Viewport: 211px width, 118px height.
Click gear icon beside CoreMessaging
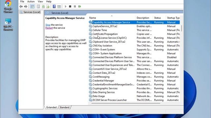coord(90,77)
